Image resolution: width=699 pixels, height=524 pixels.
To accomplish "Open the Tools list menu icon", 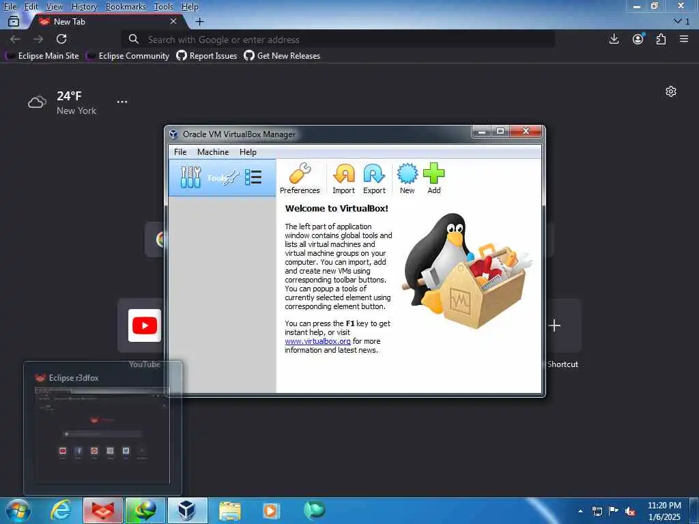I will pos(253,177).
